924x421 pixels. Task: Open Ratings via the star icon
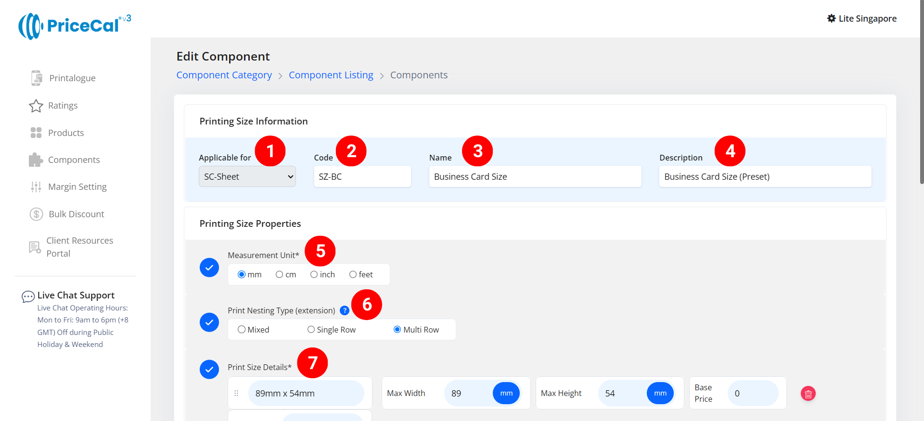point(36,106)
